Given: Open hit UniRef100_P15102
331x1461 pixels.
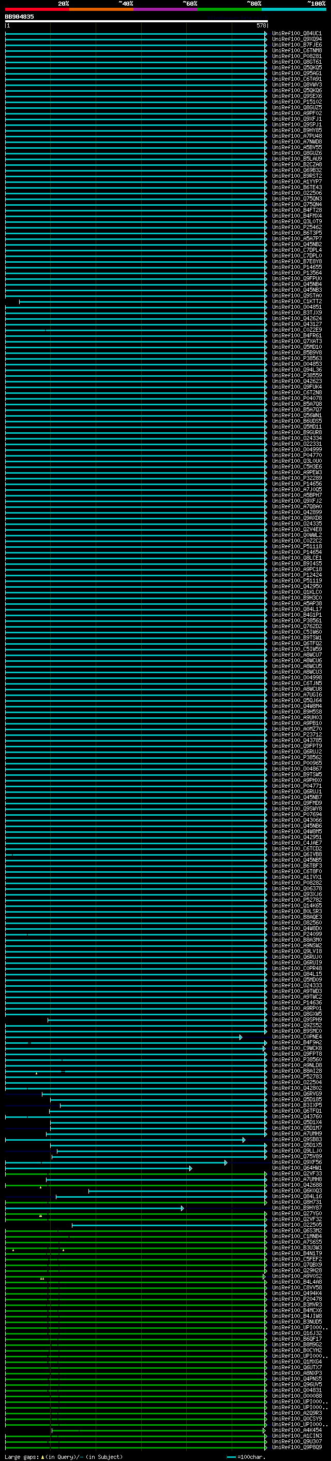Looking at the screenshot, I should click(x=296, y=102).
